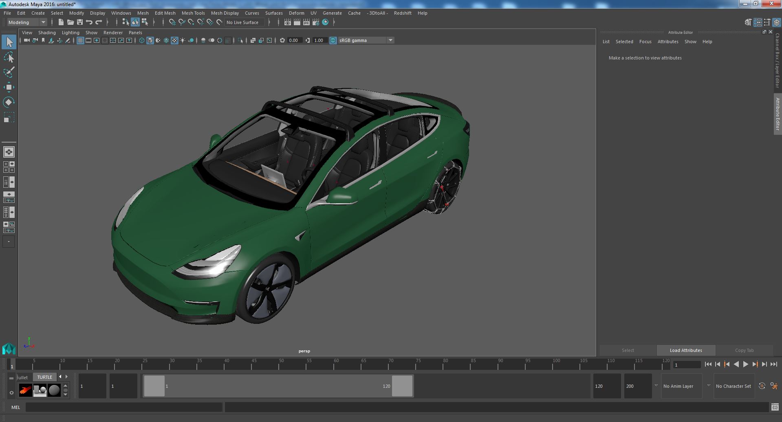Image resolution: width=782 pixels, height=422 pixels.
Task: Go to start of playback range
Action: click(x=708, y=365)
